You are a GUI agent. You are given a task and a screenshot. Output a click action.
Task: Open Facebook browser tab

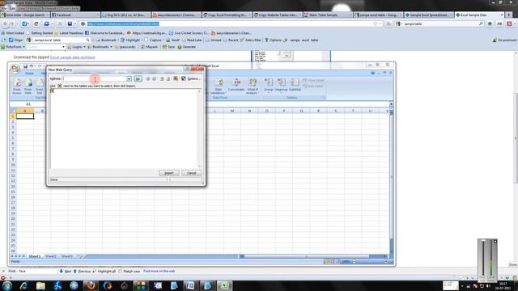pyautogui.click(x=75, y=15)
